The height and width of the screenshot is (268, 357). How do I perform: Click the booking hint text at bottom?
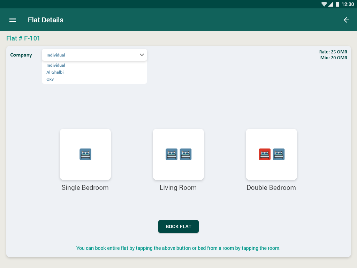178,248
